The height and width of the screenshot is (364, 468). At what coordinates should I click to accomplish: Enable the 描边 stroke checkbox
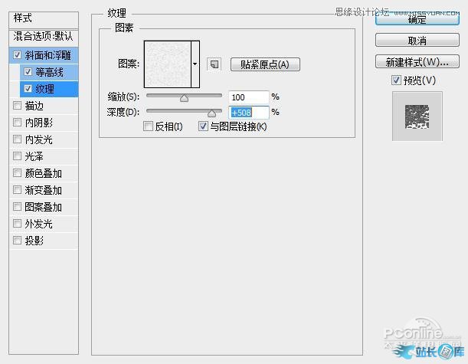coord(18,106)
